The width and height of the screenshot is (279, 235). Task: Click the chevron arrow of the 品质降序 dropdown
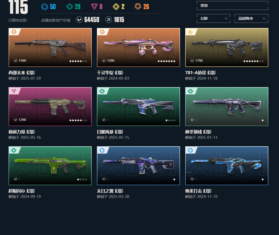pyautogui.click(x=264, y=18)
